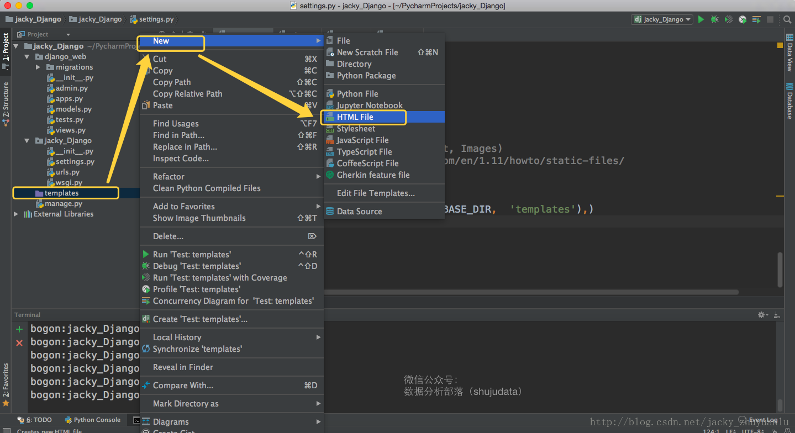795x433 pixels.
Task: Click New in the context menu
Action: [x=231, y=41]
